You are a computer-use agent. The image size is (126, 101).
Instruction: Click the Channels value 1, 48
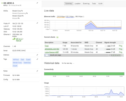click(x=14, y=46)
